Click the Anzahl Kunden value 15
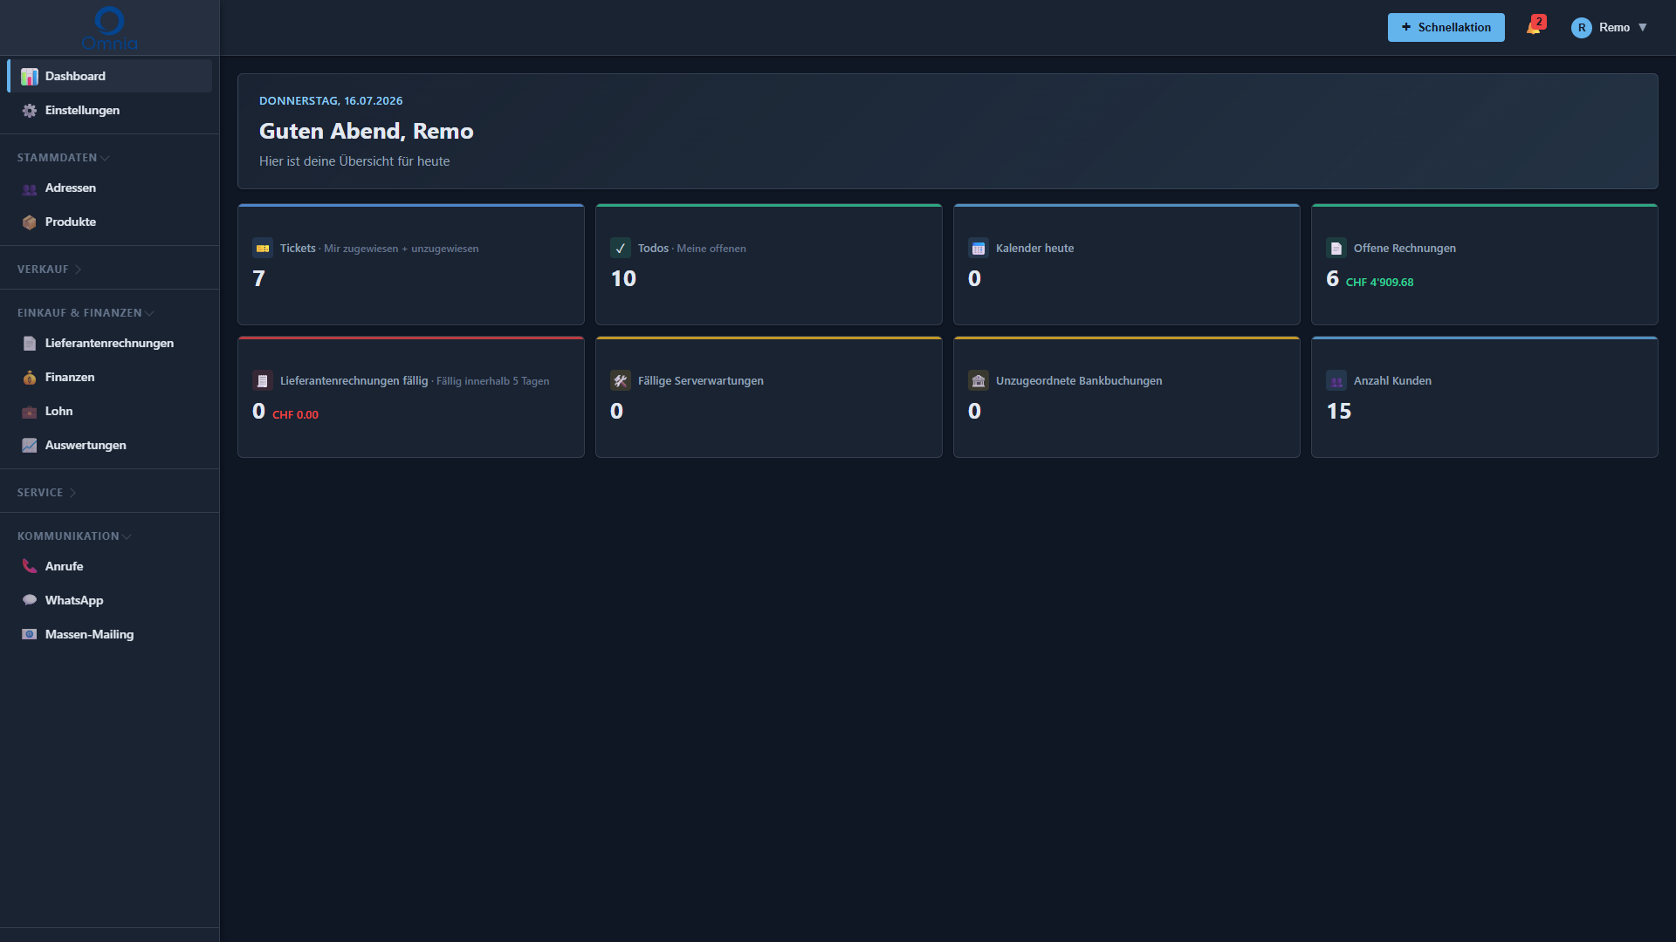The image size is (1676, 942). 1339,412
